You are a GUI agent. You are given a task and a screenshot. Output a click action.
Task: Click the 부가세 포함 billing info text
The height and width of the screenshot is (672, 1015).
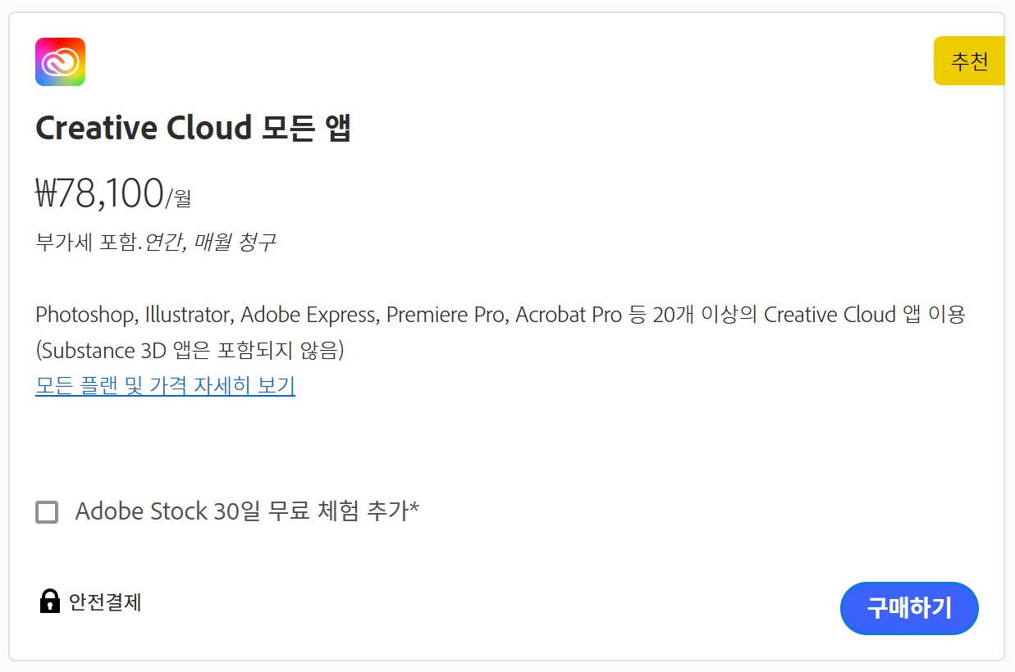click(154, 242)
